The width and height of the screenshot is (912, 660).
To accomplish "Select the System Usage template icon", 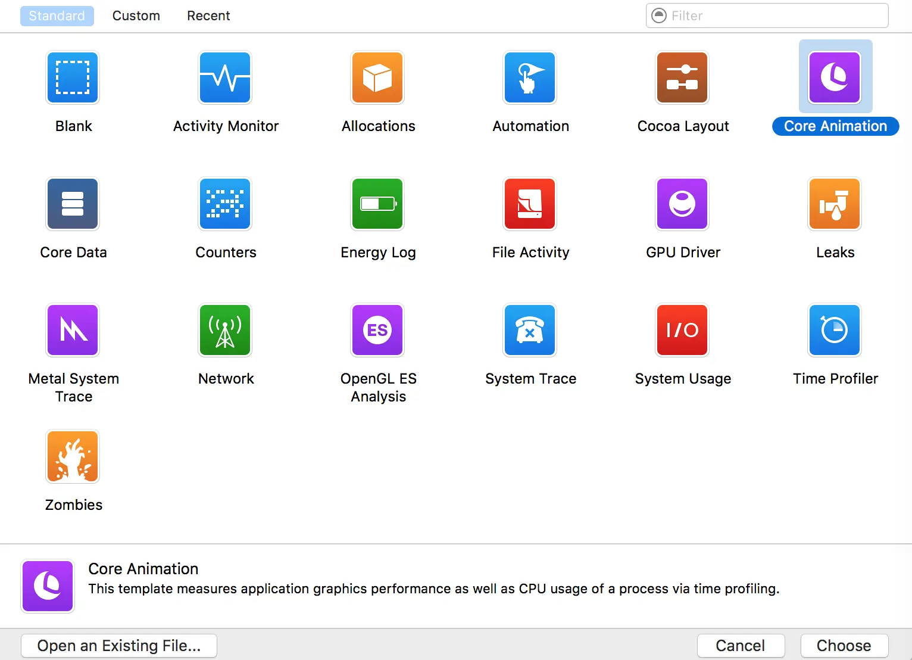I will pyautogui.click(x=682, y=330).
